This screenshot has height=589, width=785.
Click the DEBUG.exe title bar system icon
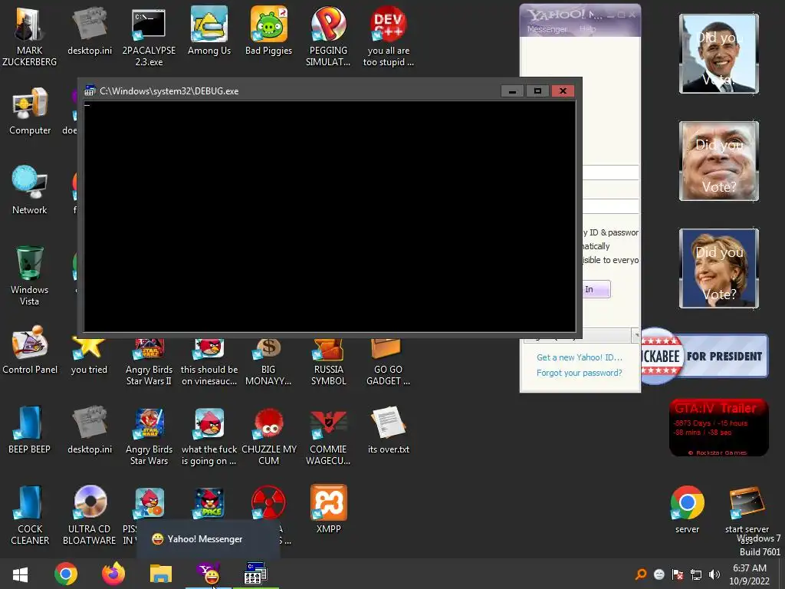click(x=90, y=90)
